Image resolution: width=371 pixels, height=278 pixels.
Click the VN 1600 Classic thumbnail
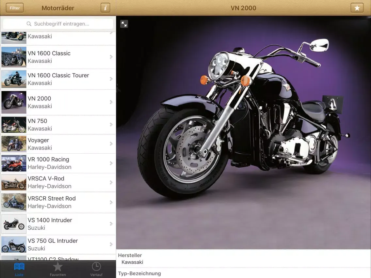pos(14,57)
